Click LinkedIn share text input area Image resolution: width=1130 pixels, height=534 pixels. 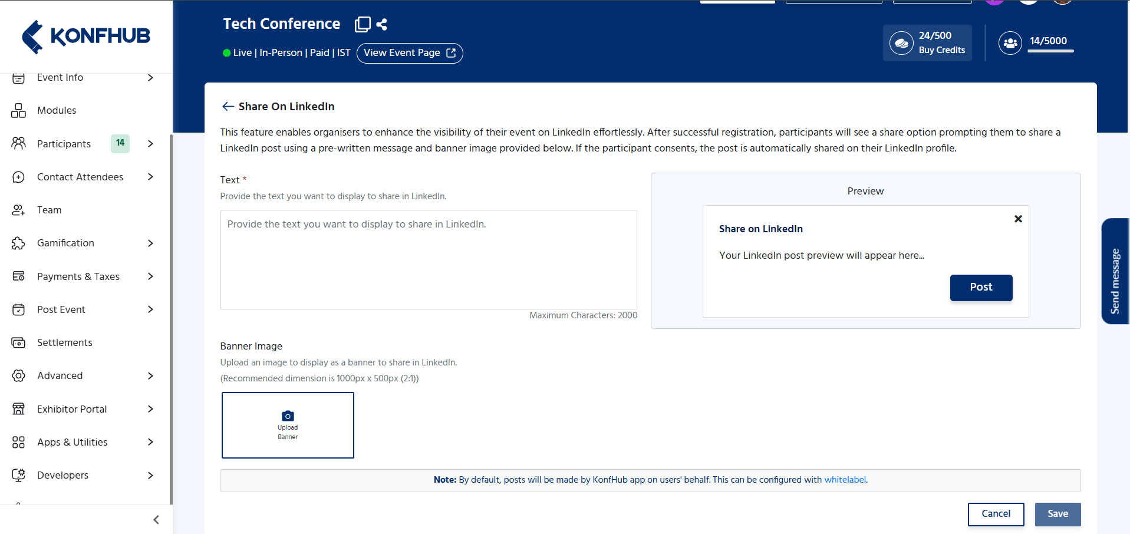[429, 259]
